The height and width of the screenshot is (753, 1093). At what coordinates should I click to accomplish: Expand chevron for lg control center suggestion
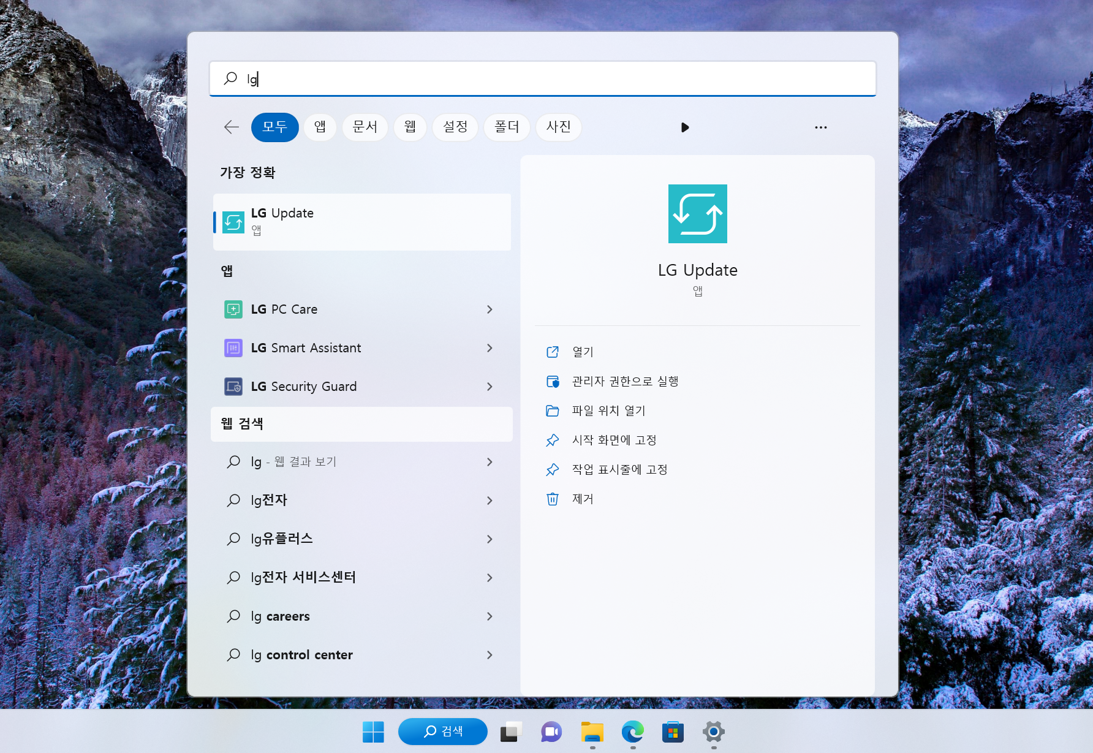click(x=490, y=655)
